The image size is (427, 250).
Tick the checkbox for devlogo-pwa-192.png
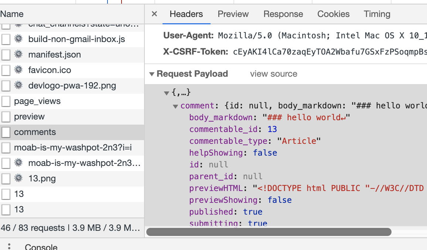(6, 86)
